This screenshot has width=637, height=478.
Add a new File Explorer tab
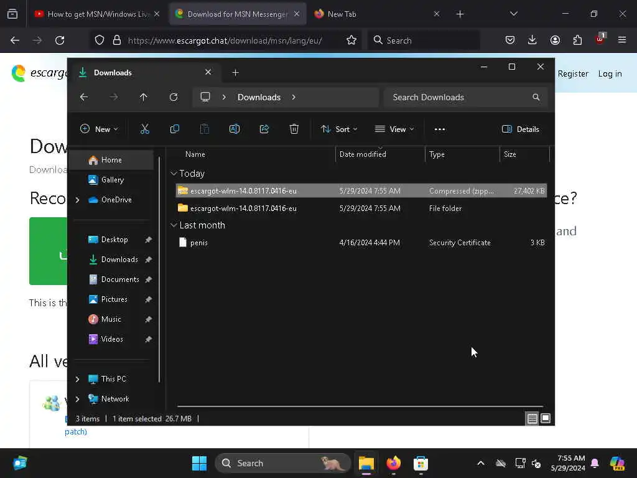click(235, 73)
